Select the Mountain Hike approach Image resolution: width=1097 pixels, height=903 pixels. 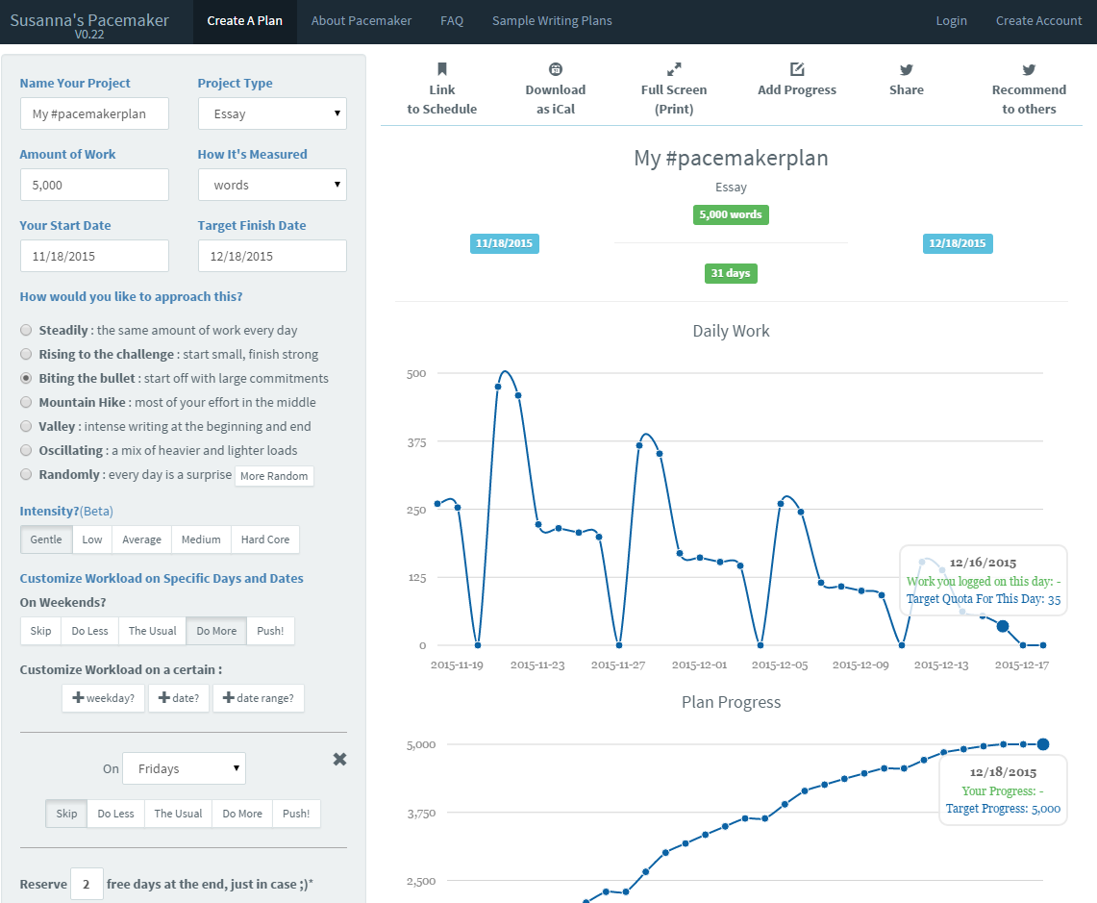pos(26,402)
